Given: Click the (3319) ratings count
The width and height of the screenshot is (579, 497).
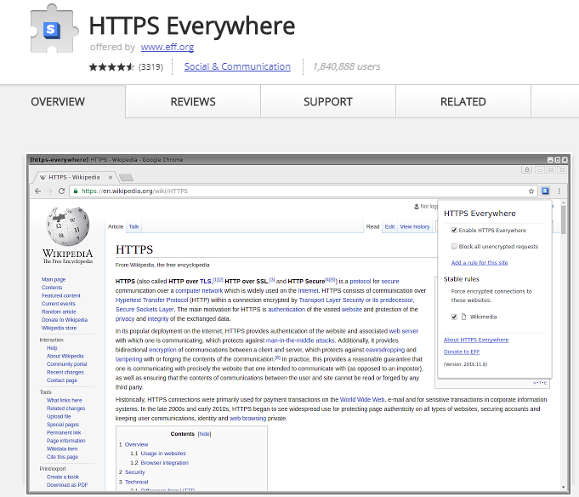Looking at the screenshot, I should (150, 67).
